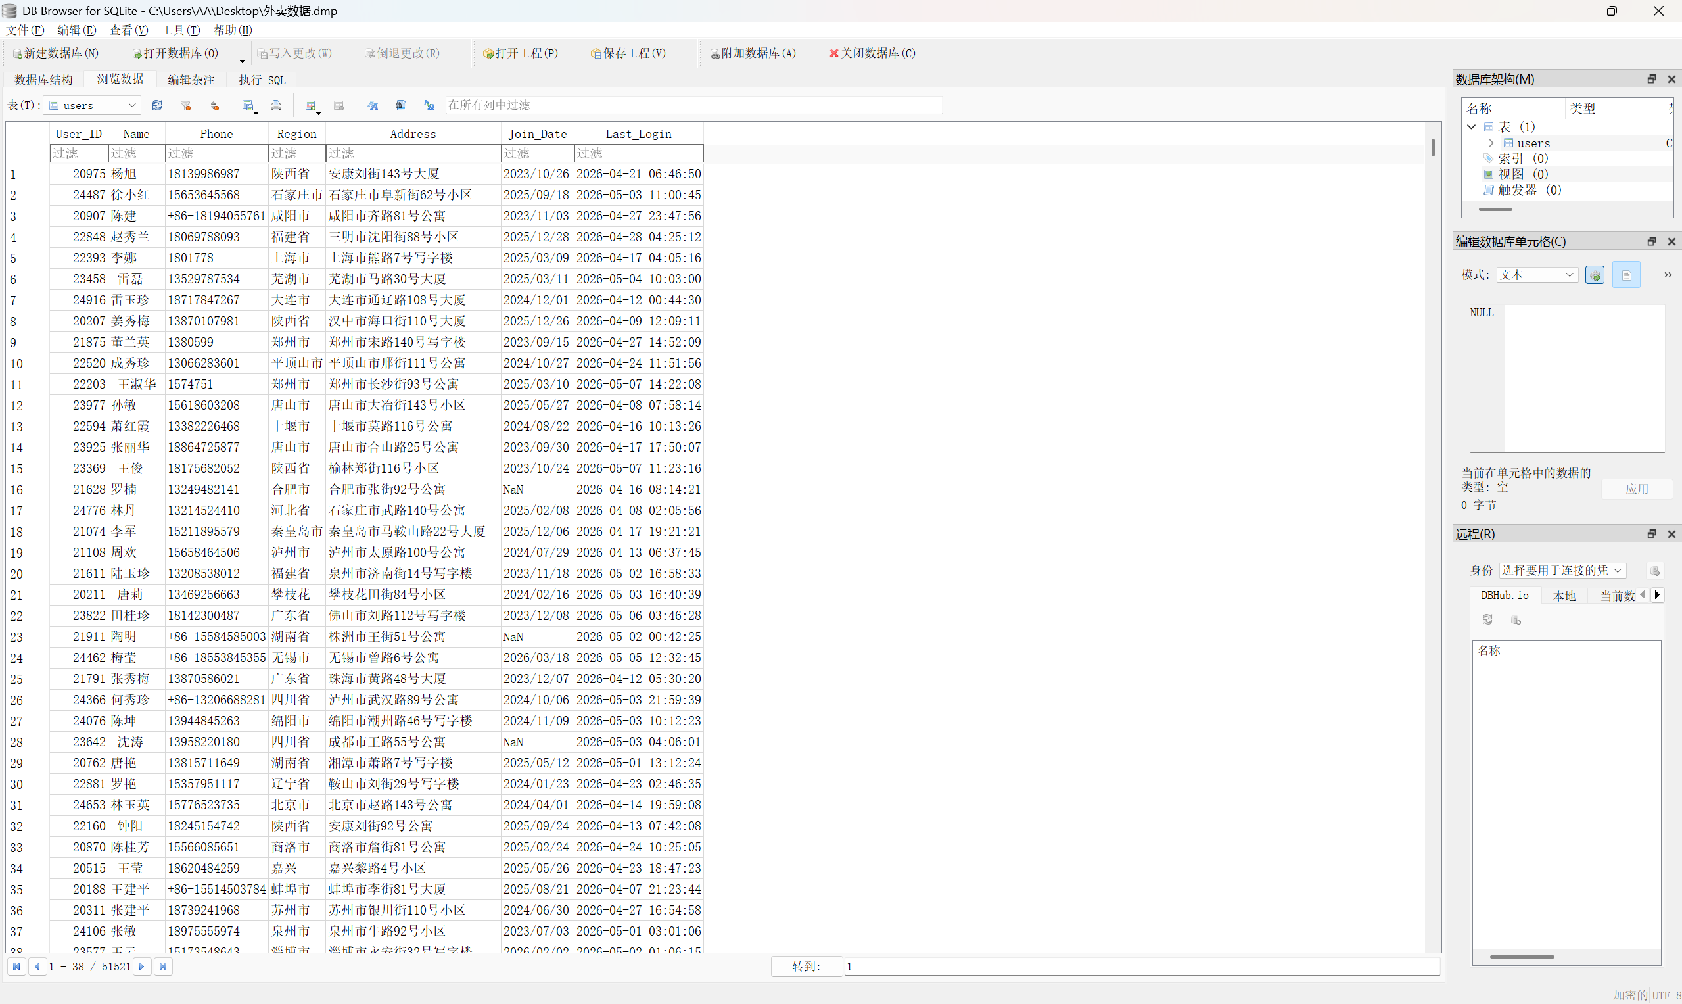
Task: Click the New Database toolbar button
Action: [x=55, y=53]
